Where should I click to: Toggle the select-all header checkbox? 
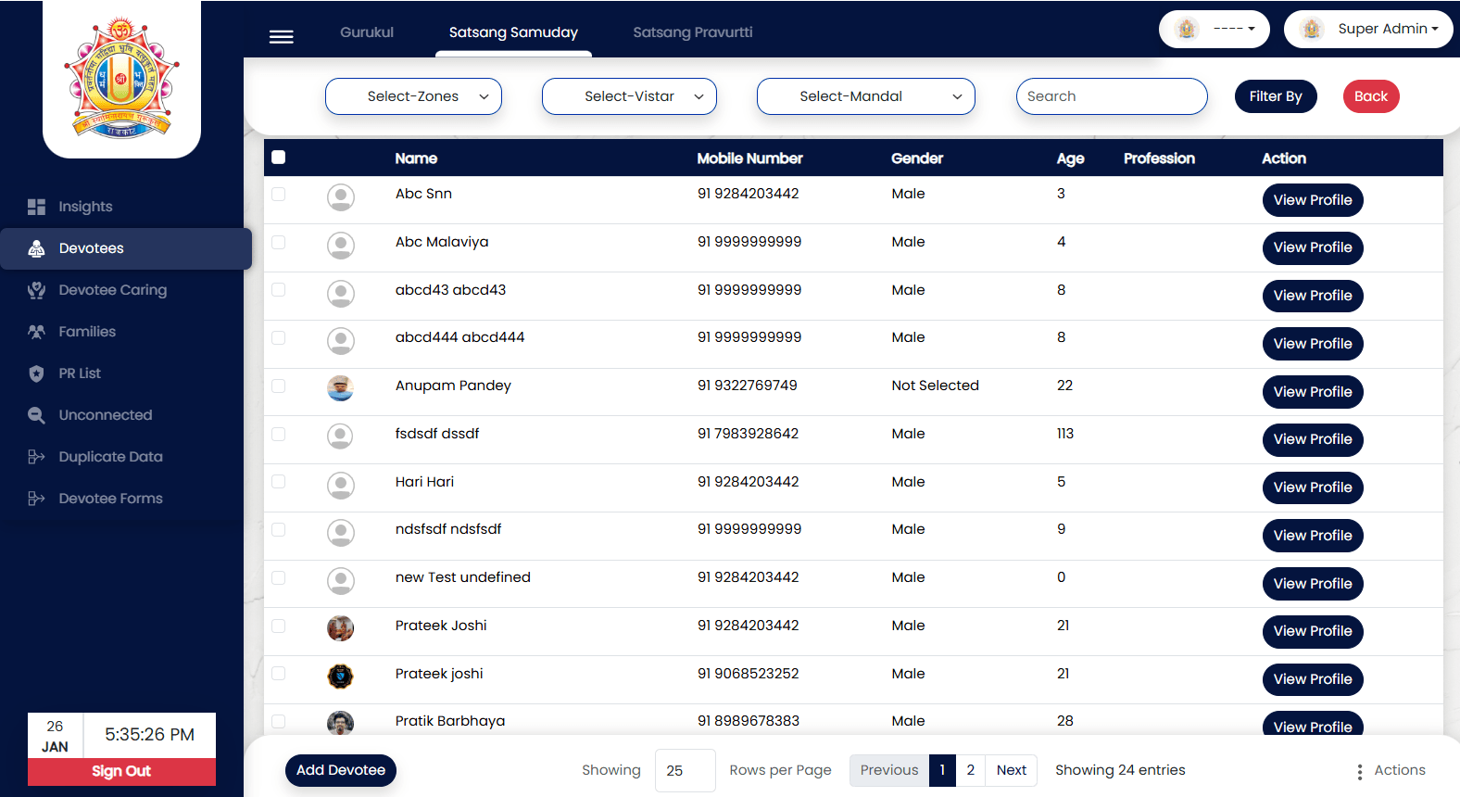pyautogui.click(x=279, y=158)
